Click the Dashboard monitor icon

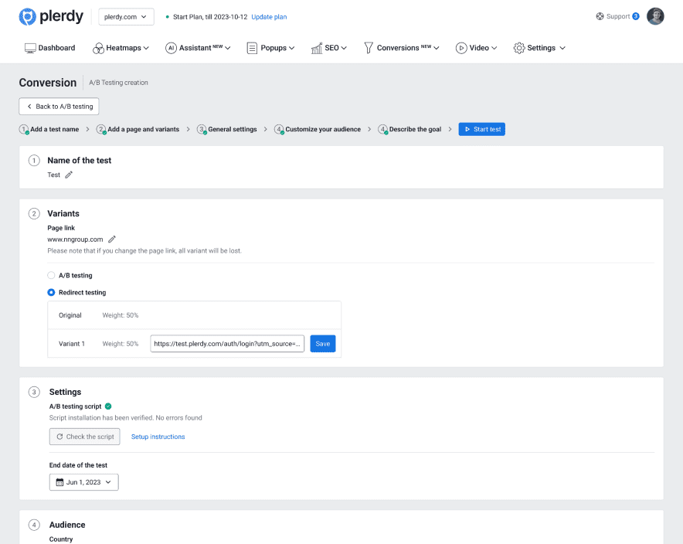31,48
